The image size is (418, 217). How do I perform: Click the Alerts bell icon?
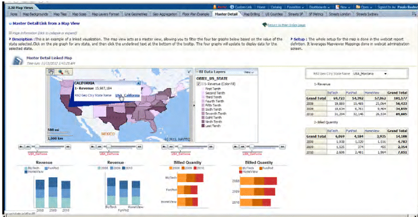tap(215, 7)
